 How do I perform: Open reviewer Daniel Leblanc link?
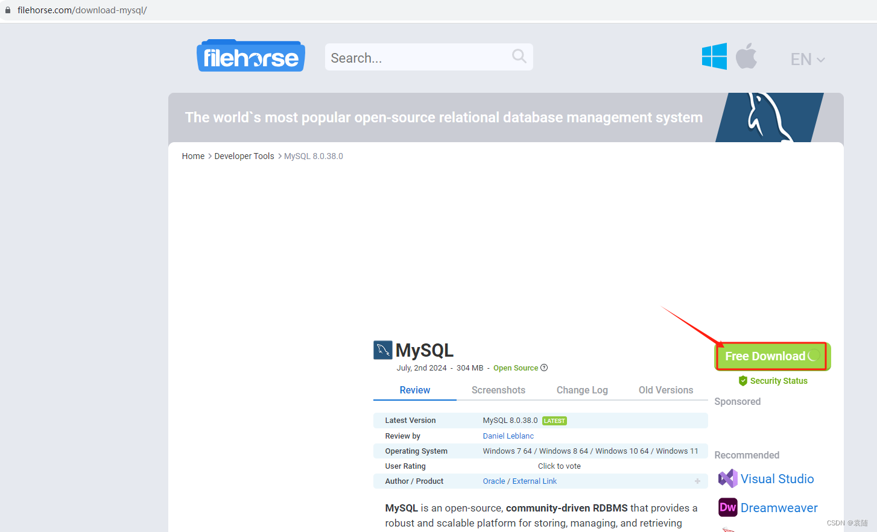(508, 436)
